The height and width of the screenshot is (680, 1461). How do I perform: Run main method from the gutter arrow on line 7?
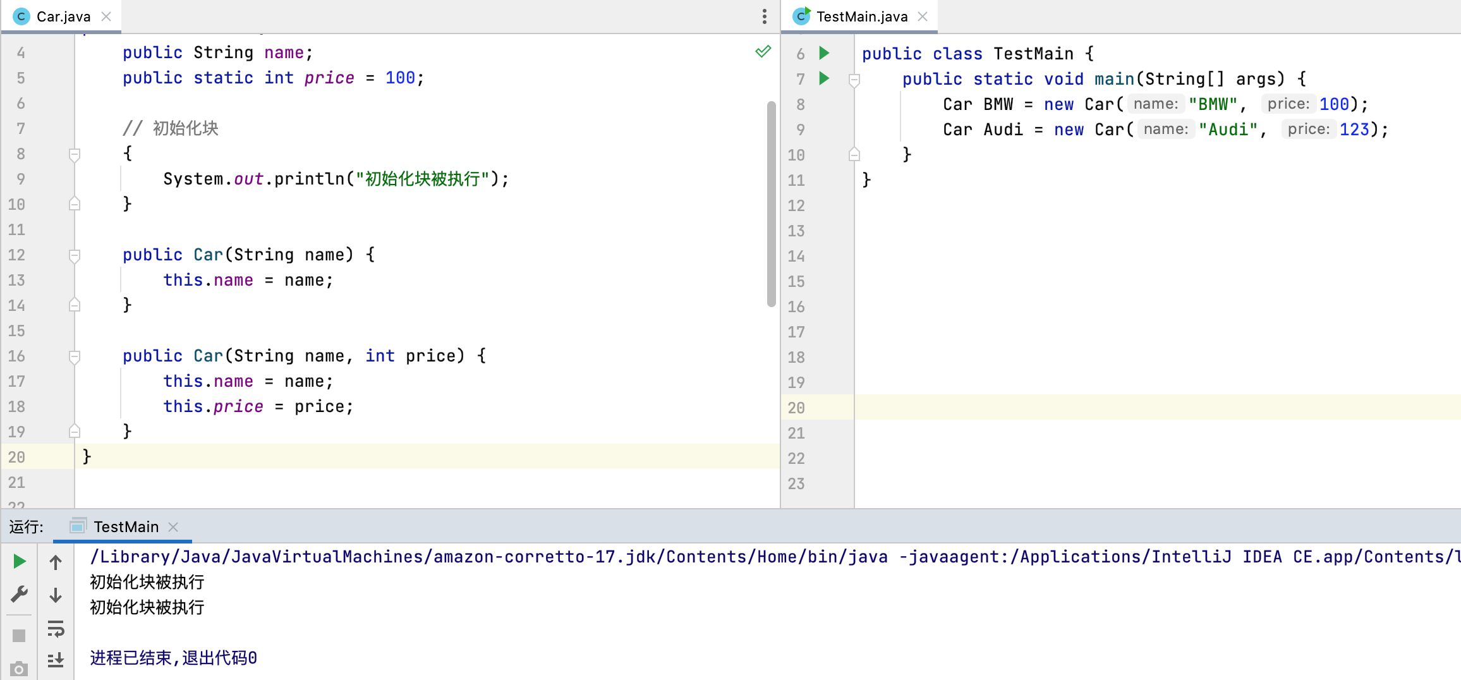(824, 78)
